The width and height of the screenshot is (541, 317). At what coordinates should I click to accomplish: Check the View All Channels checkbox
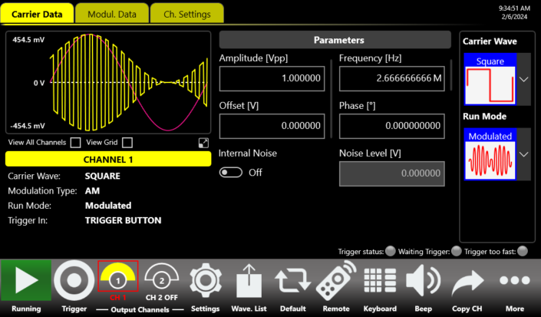[x=75, y=143]
